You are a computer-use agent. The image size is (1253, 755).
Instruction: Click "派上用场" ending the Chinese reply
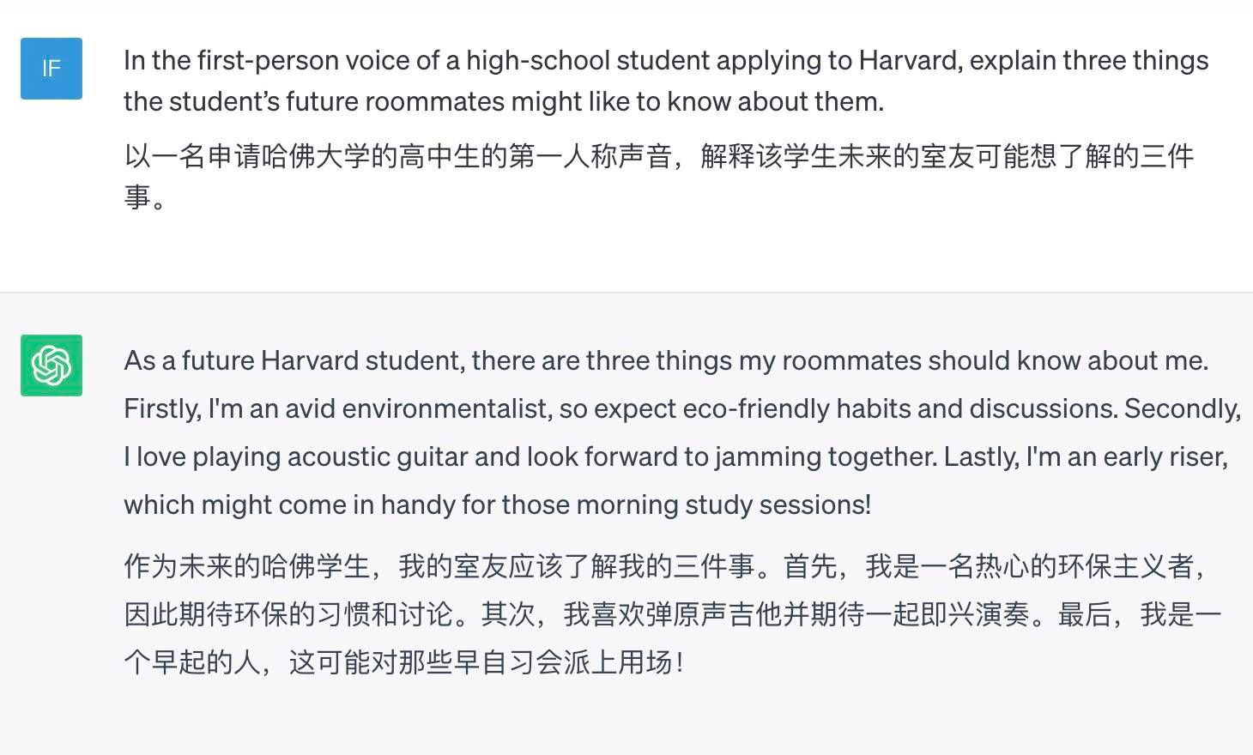pos(618,663)
